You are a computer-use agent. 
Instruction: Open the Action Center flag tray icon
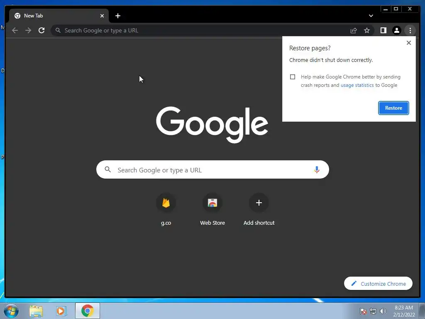tap(363, 311)
